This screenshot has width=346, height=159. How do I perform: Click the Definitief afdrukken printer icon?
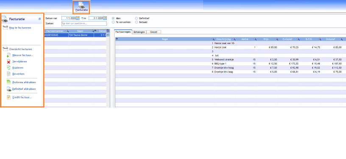tap(8, 89)
